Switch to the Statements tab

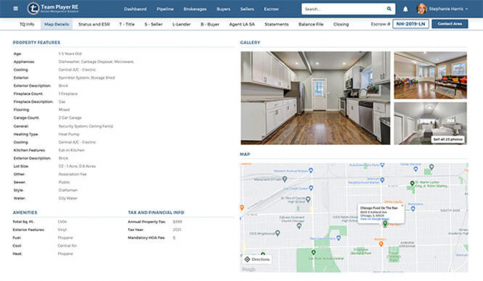coord(276,24)
